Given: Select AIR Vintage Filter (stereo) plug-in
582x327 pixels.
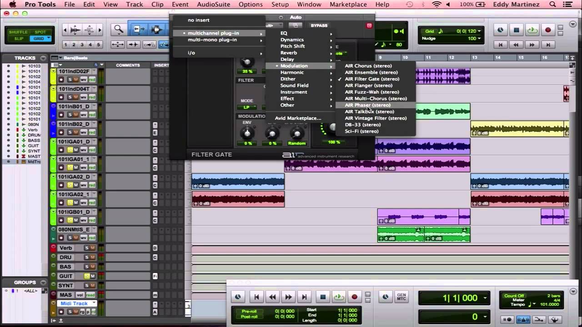Looking at the screenshot, I should 376,118.
